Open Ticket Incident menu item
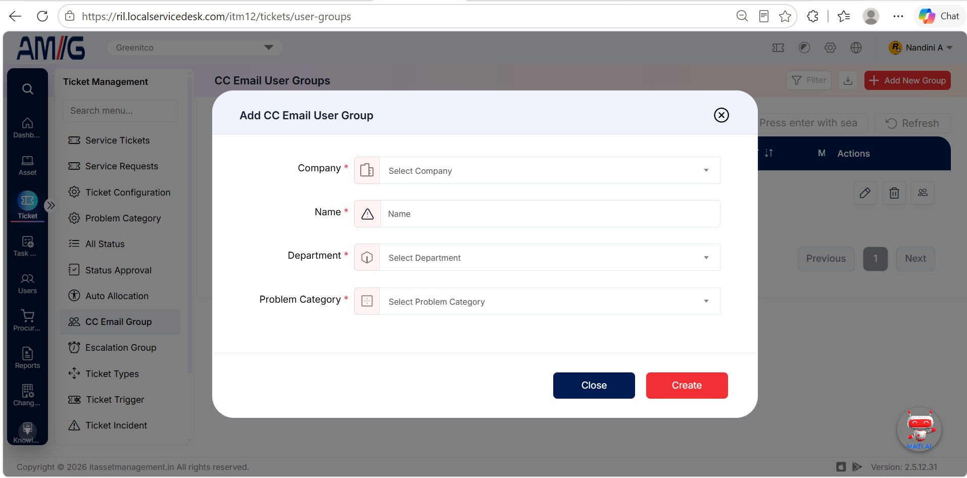This screenshot has width=967, height=478. pos(120,425)
